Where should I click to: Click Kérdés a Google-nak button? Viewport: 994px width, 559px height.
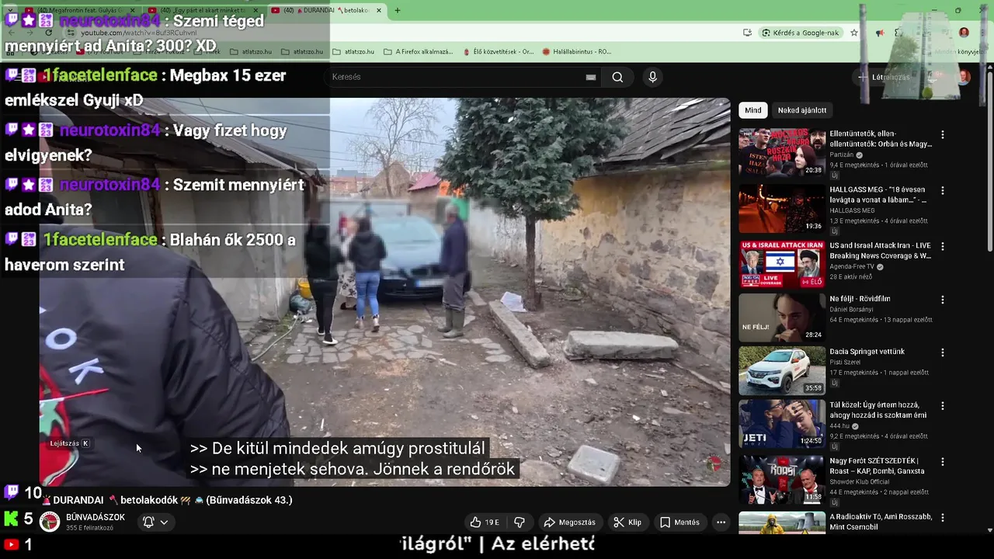[801, 33]
